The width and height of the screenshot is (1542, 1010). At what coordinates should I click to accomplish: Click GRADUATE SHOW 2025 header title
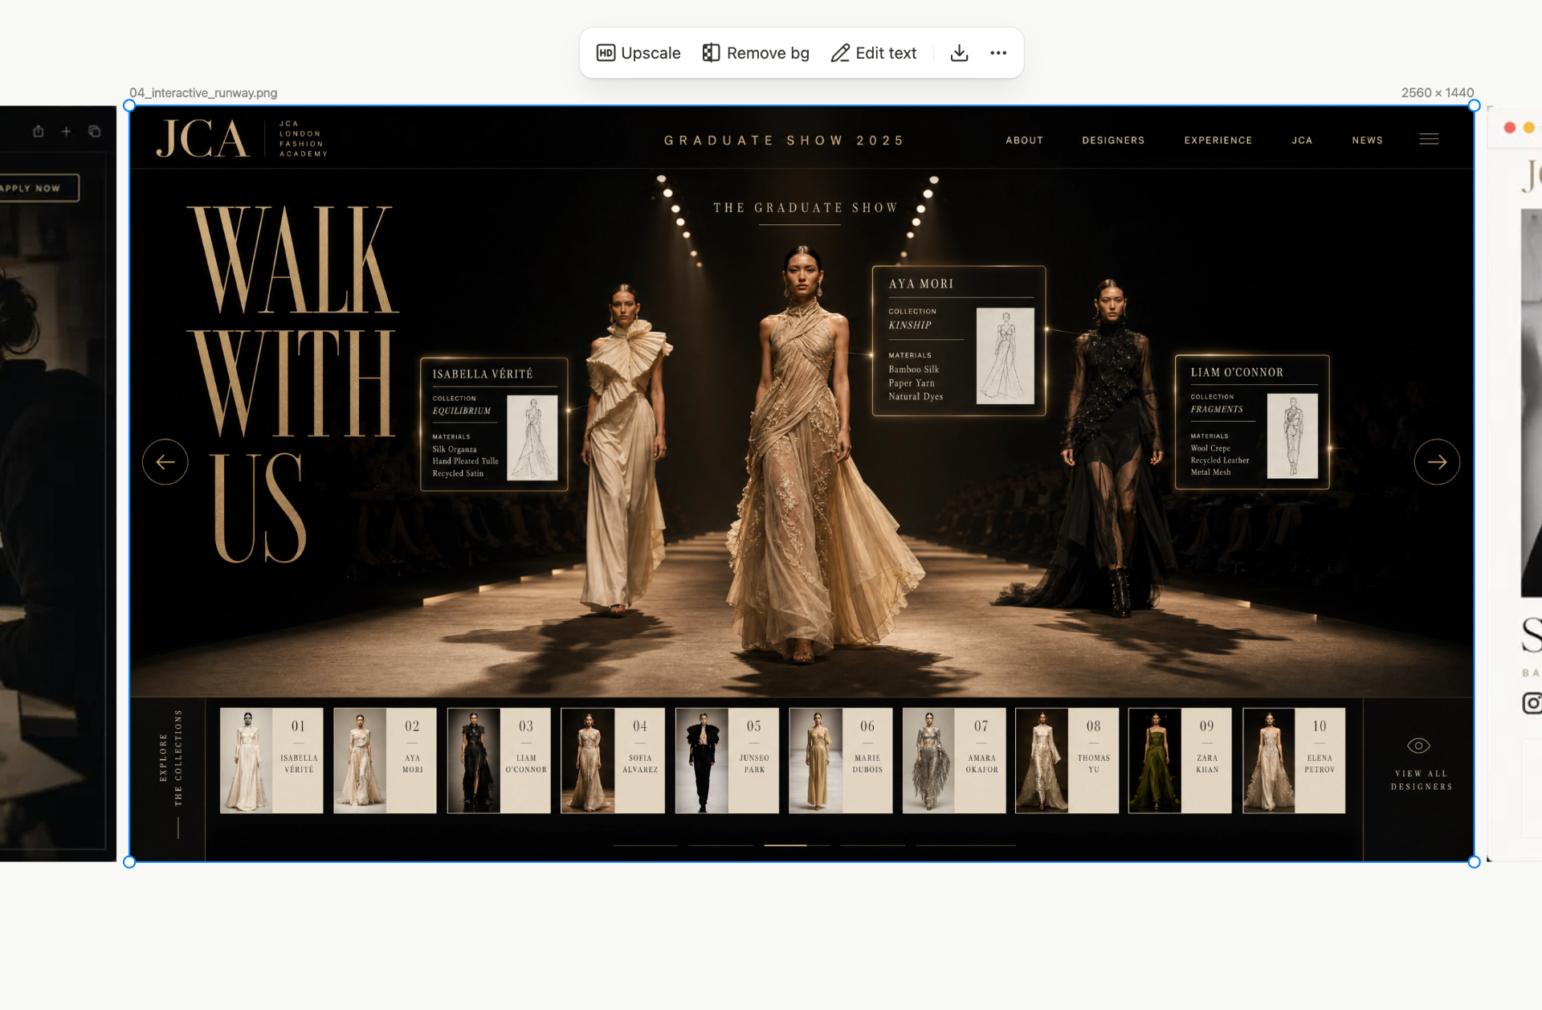784,141
